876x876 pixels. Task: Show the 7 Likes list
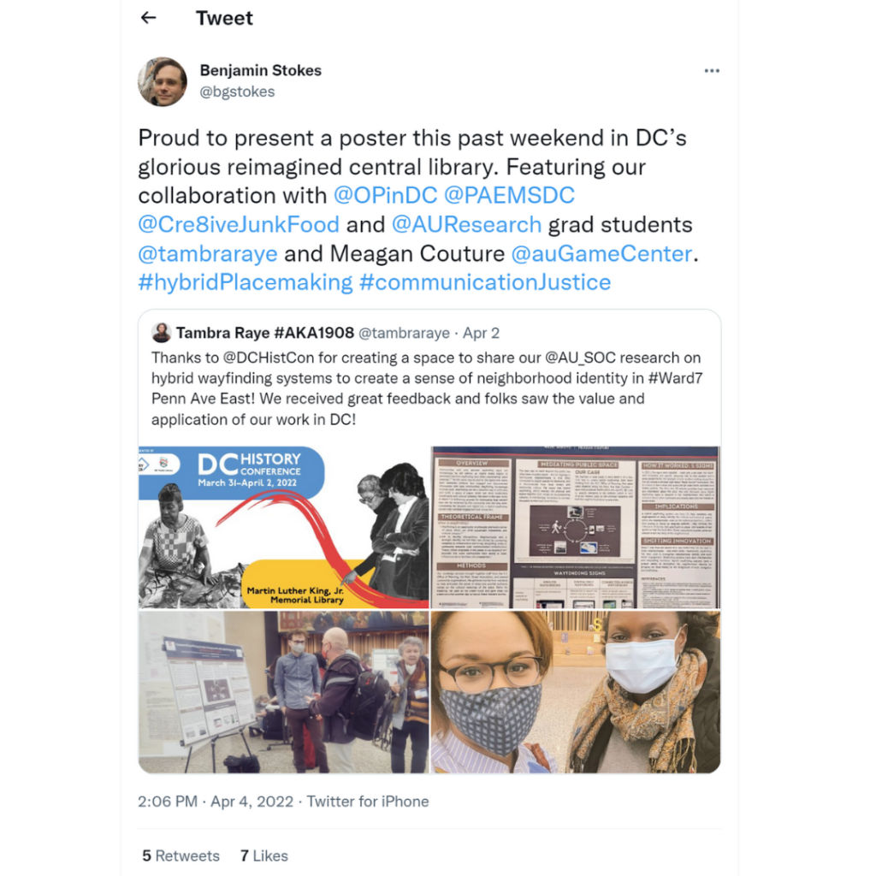[x=264, y=855]
